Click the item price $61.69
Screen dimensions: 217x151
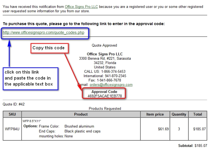click(163, 129)
